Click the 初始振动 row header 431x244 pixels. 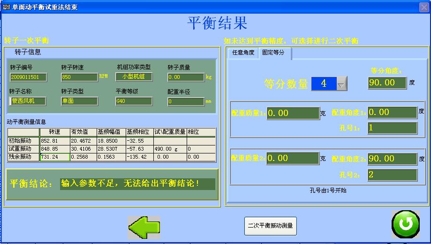pyautogui.click(x=23, y=141)
